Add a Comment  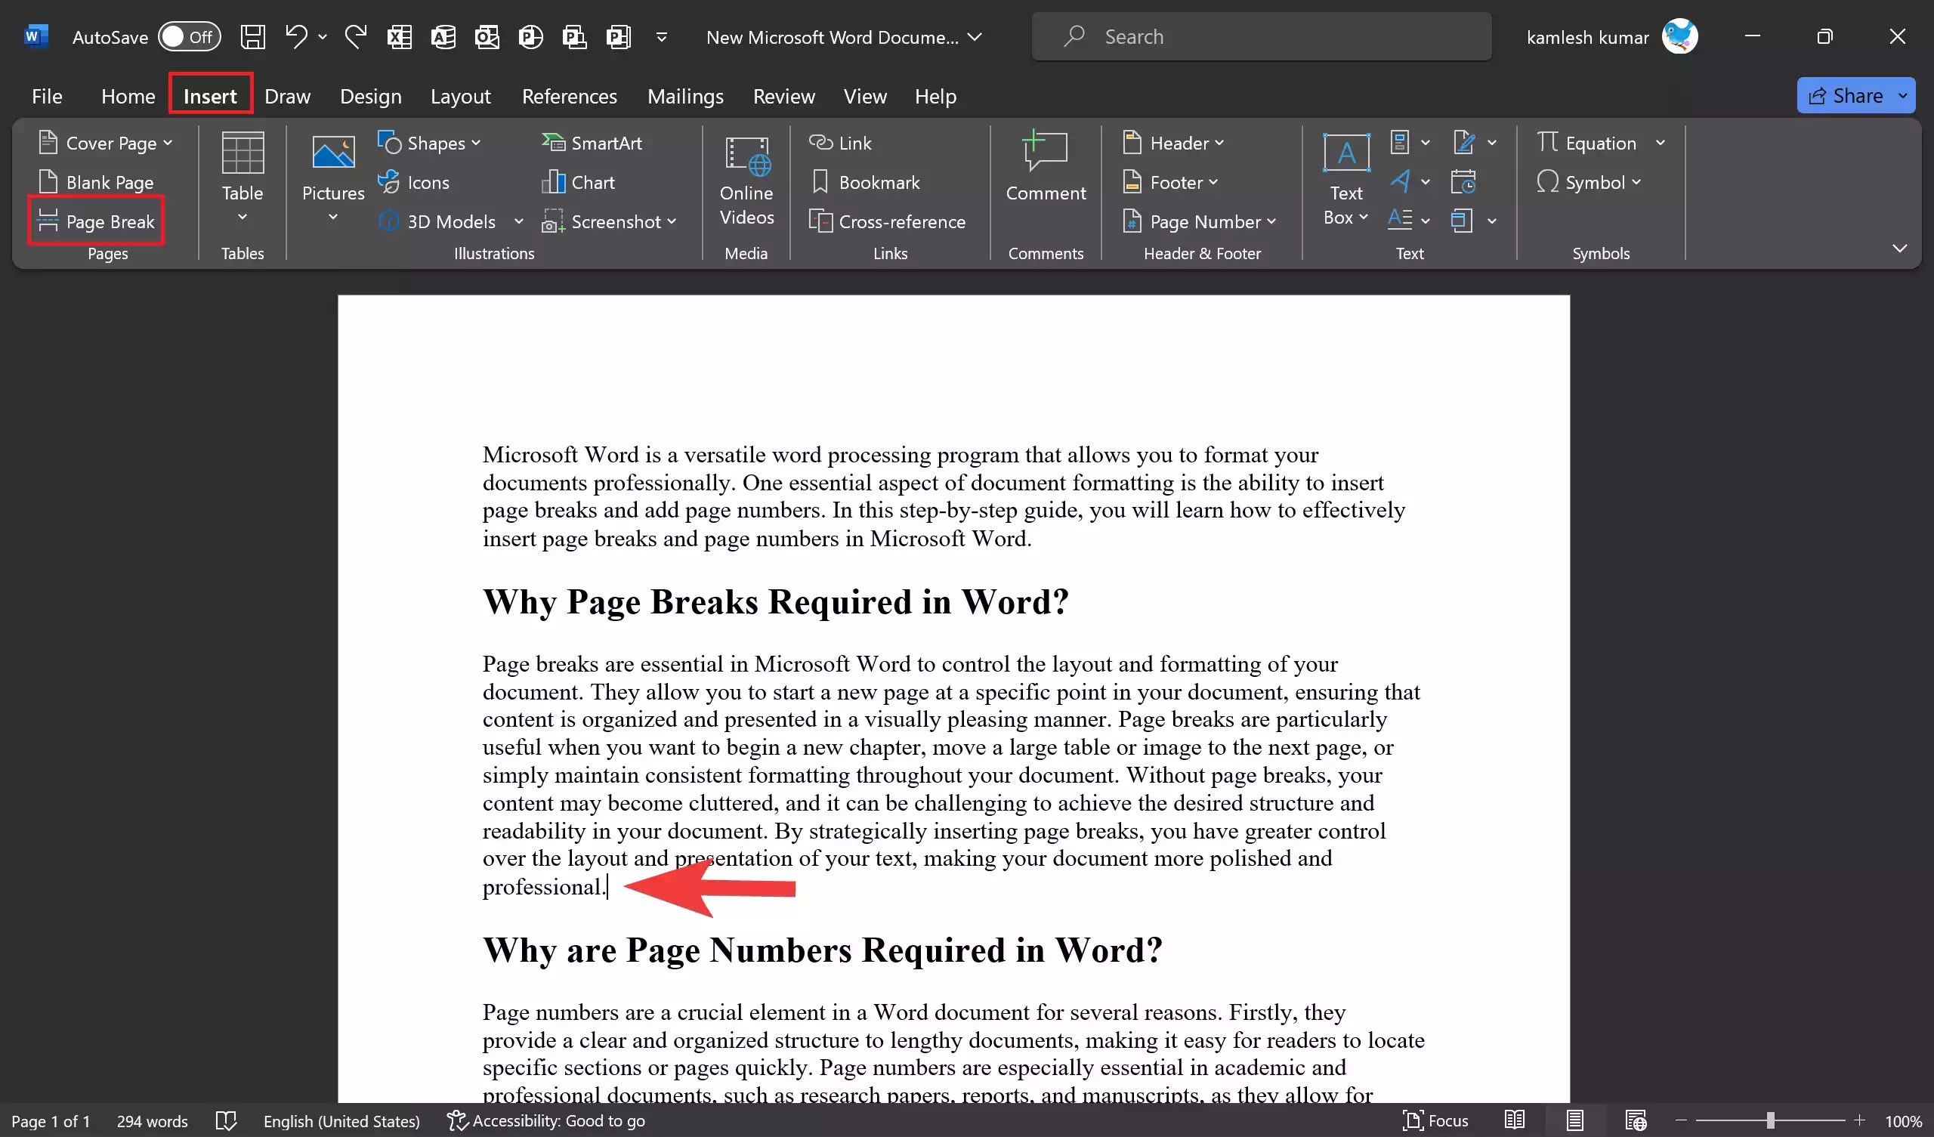[1046, 168]
